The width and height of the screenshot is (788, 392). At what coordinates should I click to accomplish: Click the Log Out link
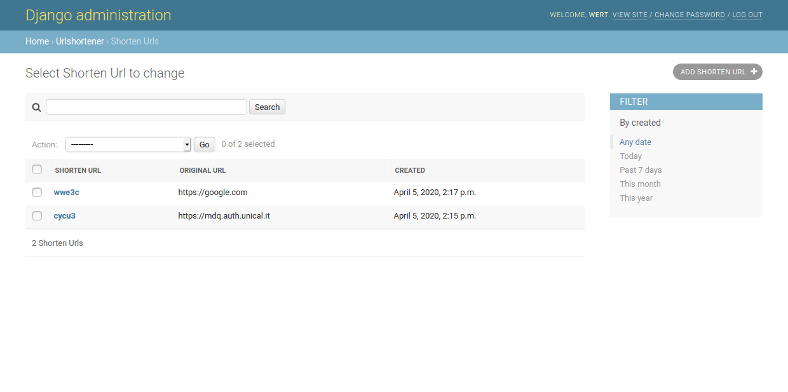(x=747, y=15)
